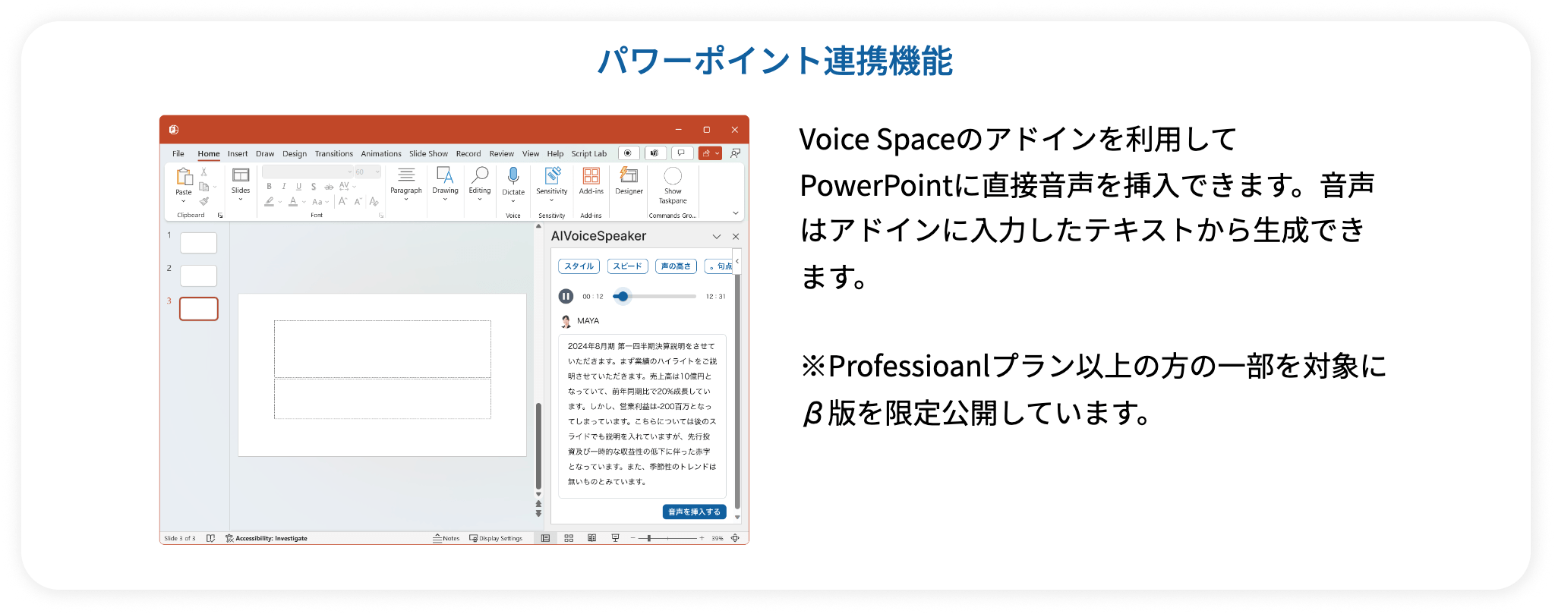The width and height of the screenshot is (1555, 614).
Task: Toggle Notes pane in status bar
Action: 446,538
